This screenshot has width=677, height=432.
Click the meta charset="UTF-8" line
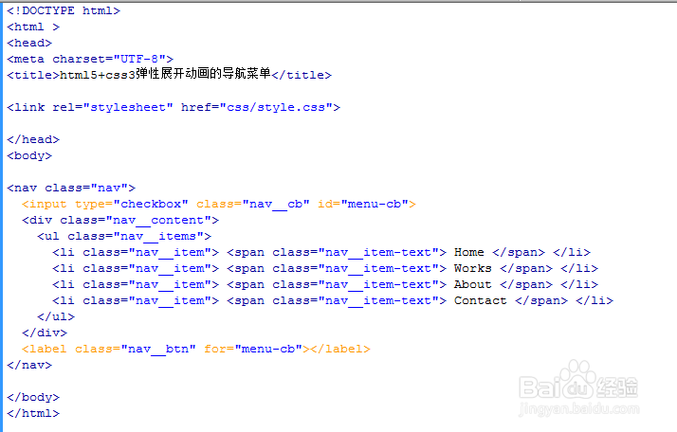(90, 59)
